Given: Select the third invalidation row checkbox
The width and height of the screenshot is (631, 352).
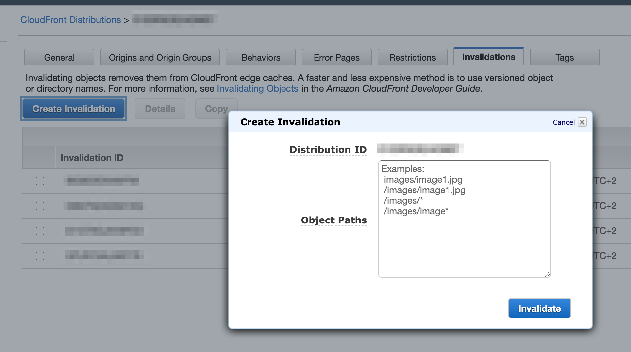Looking at the screenshot, I should click(40, 231).
